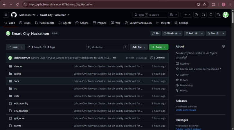Open pull requests icon in top header
Image resolution: width=234 pixels, height=130 pixels.
[x=204, y=15]
